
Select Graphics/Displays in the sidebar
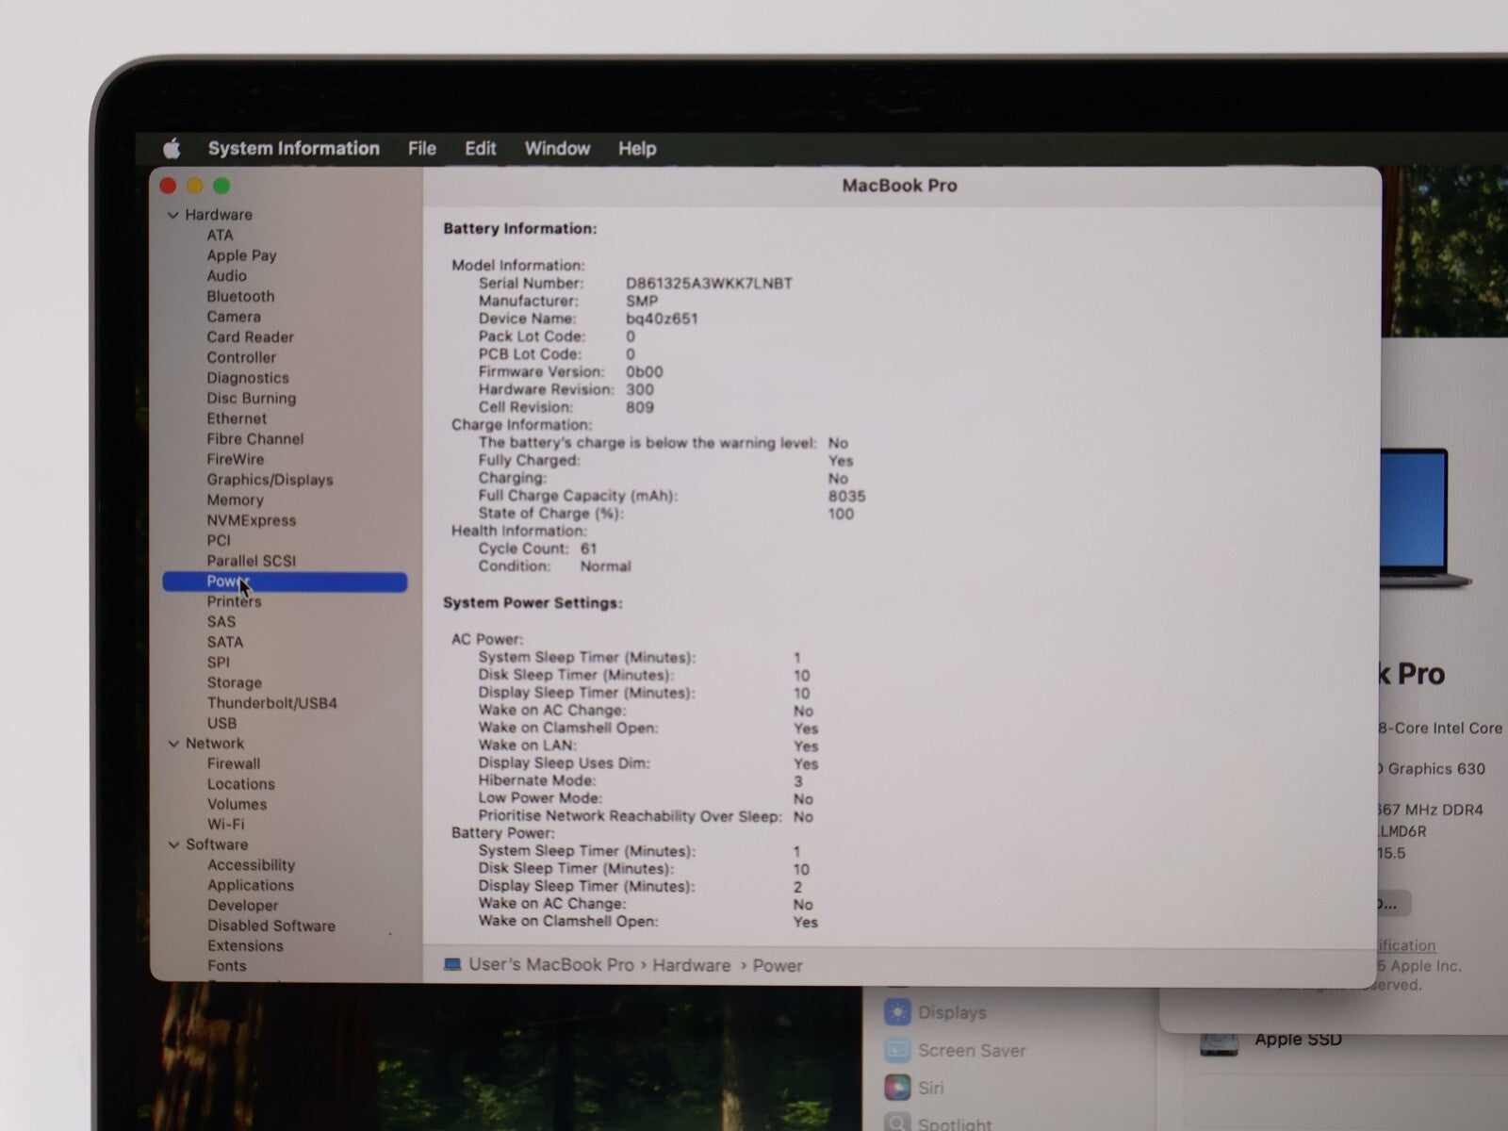tap(270, 480)
